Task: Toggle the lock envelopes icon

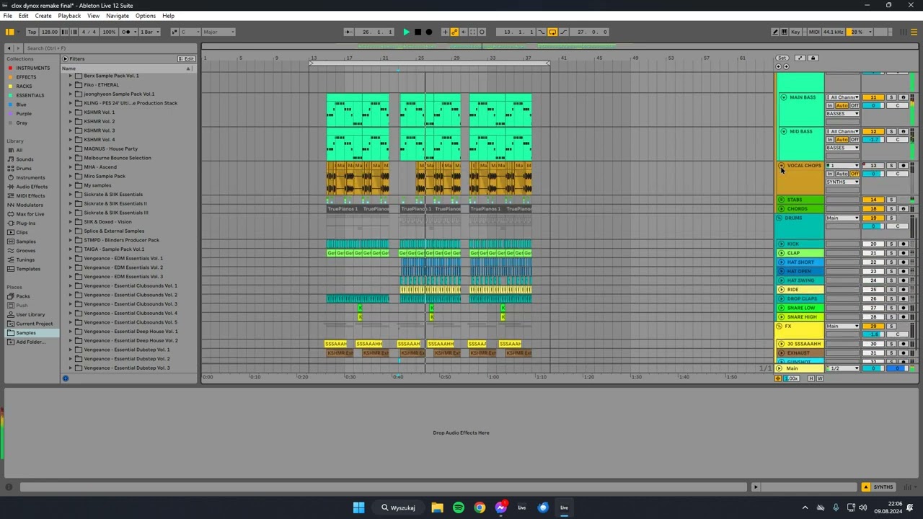Action: point(813,58)
